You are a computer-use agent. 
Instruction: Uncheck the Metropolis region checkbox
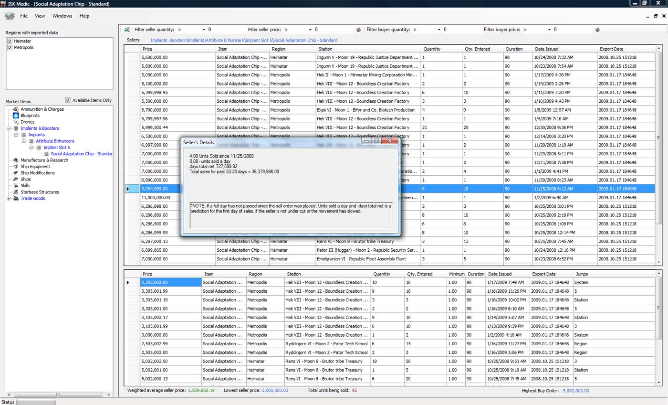coord(10,48)
